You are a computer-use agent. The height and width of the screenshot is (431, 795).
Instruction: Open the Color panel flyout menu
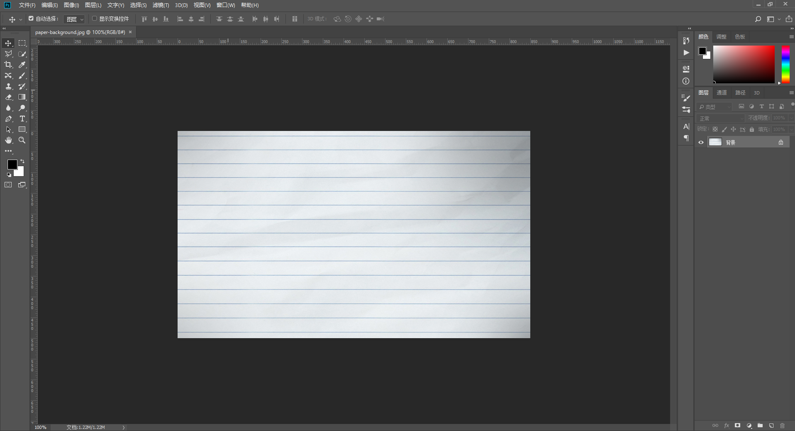point(791,37)
